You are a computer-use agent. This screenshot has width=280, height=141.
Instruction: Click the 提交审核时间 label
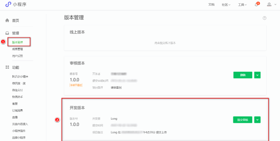pos(100,81)
